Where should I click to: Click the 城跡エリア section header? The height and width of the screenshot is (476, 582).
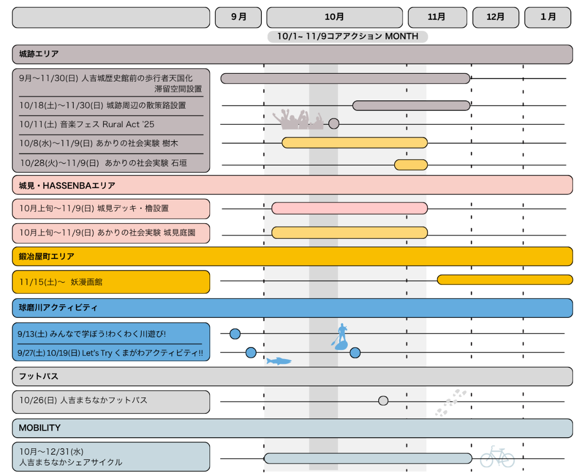tap(292, 54)
